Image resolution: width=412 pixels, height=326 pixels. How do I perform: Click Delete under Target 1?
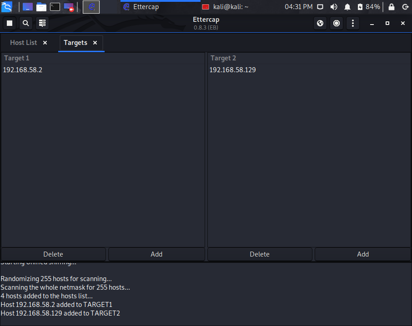coord(53,254)
